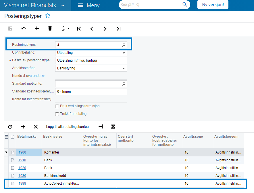Click the grid column configuration icon in header
254x193 pixels.
(7, 137)
